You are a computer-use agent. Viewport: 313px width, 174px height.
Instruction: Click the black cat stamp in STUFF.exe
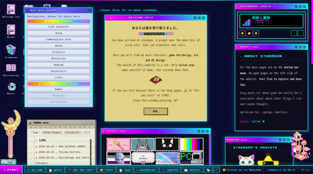[x=167, y=144]
